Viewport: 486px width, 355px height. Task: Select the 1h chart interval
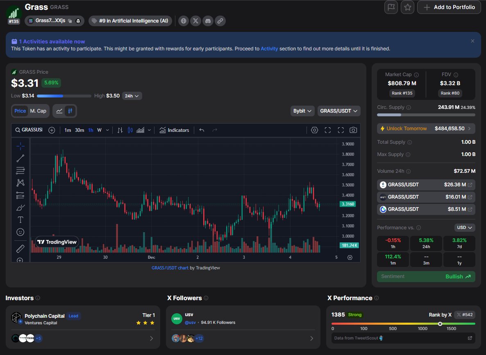click(x=91, y=130)
